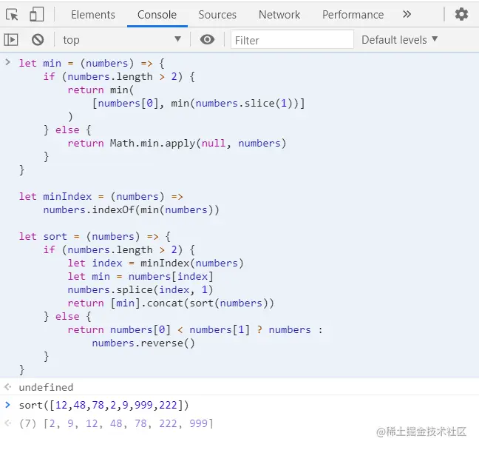Click 'let index = minIndex(numbers)' line
479x450 pixels.
[x=155, y=263]
